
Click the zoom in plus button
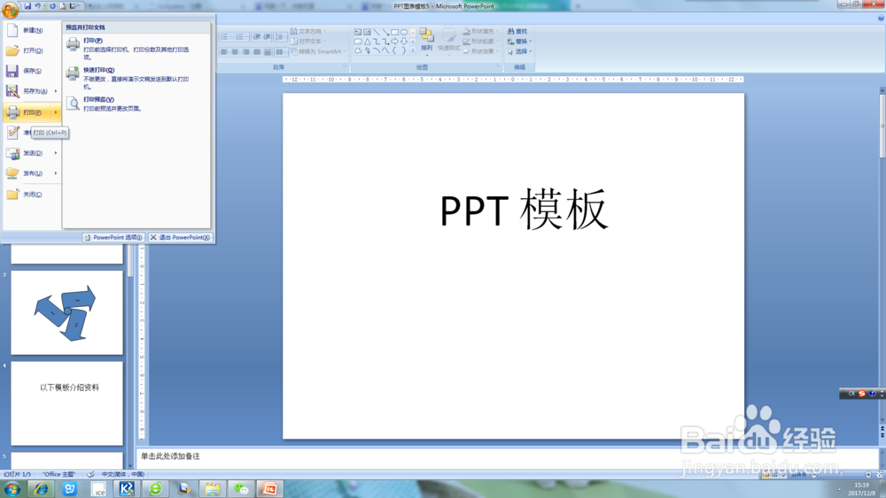868,474
